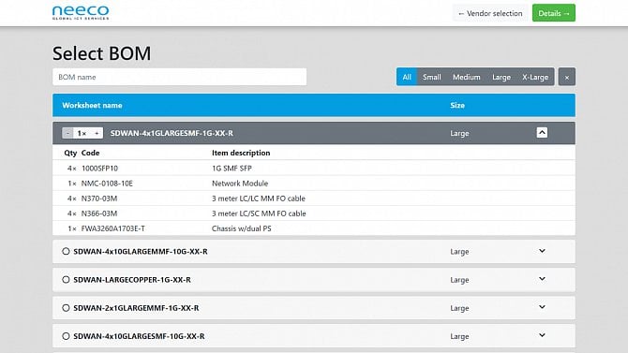Filter BOMs by Medium size
Viewport: 628px width, 353px height.
[466, 77]
